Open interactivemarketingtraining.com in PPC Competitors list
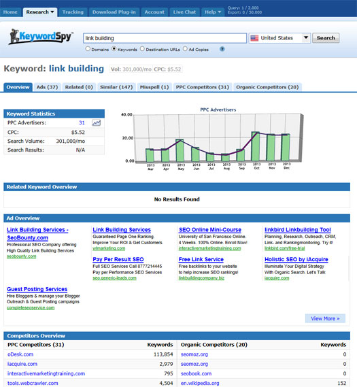This screenshot has width=357, height=387. [46, 373]
